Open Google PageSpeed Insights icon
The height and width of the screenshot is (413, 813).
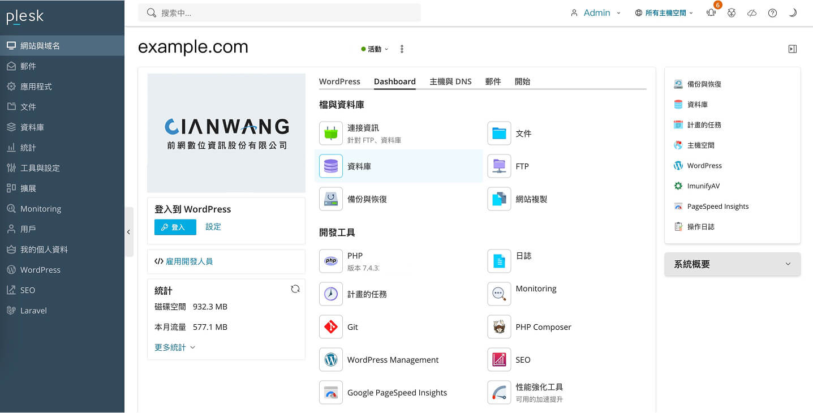[331, 393]
